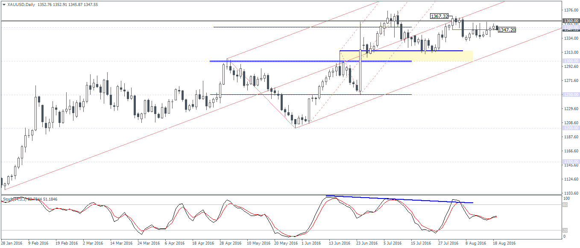
Task: Select the 1250.00 price level marker
Action: click(571, 95)
